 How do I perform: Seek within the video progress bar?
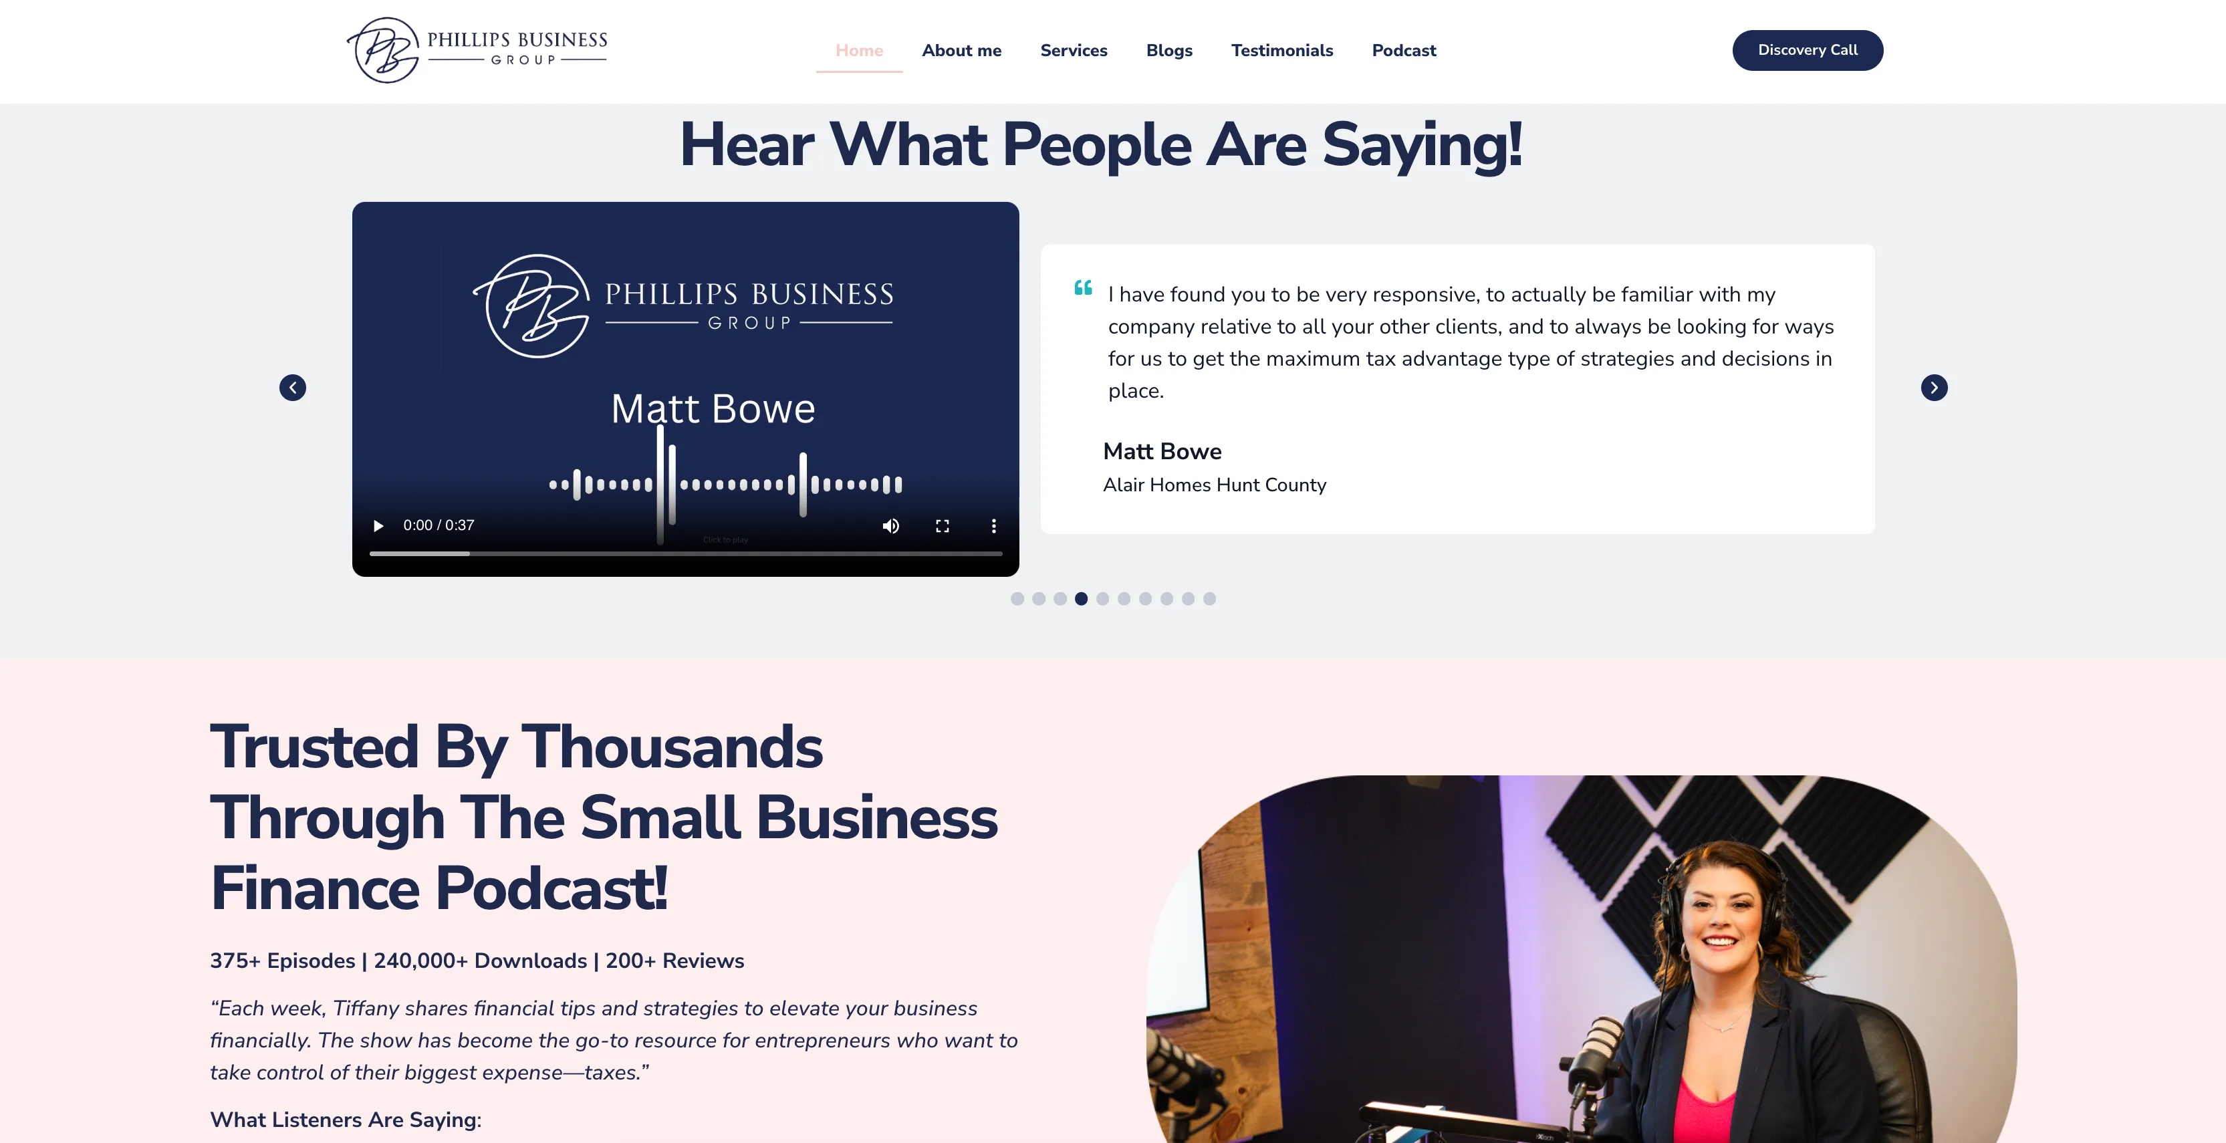pos(686,553)
